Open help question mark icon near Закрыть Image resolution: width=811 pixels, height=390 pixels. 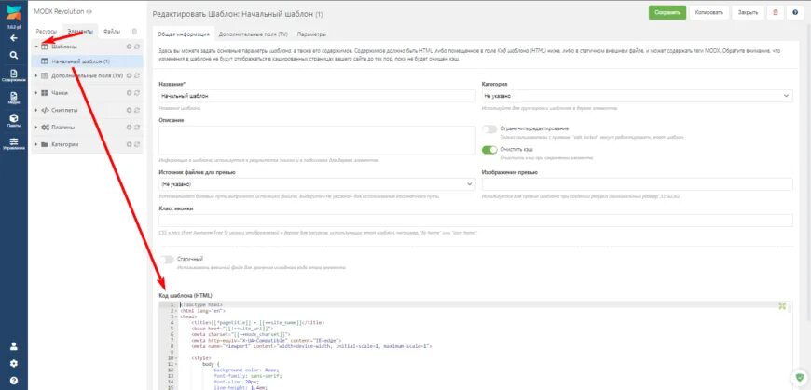point(795,13)
